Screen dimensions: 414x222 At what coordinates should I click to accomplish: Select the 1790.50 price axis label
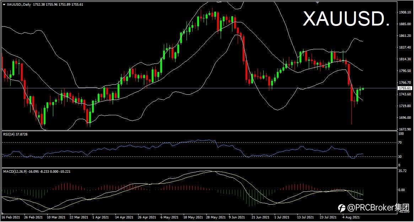click(405, 71)
